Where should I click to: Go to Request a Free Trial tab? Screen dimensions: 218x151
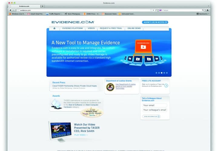point(111,28)
